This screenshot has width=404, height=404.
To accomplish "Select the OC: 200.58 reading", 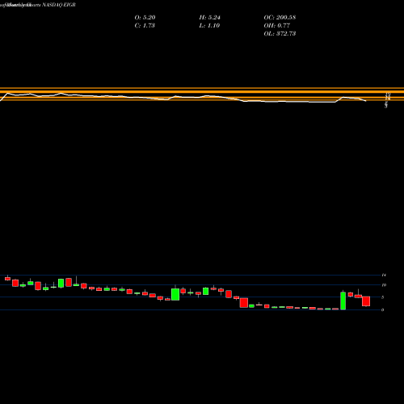I will point(280,18).
